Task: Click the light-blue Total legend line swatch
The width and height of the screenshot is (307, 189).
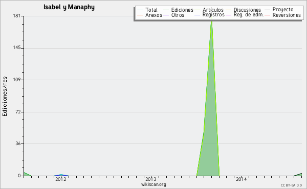Action: tap(140, 10)
